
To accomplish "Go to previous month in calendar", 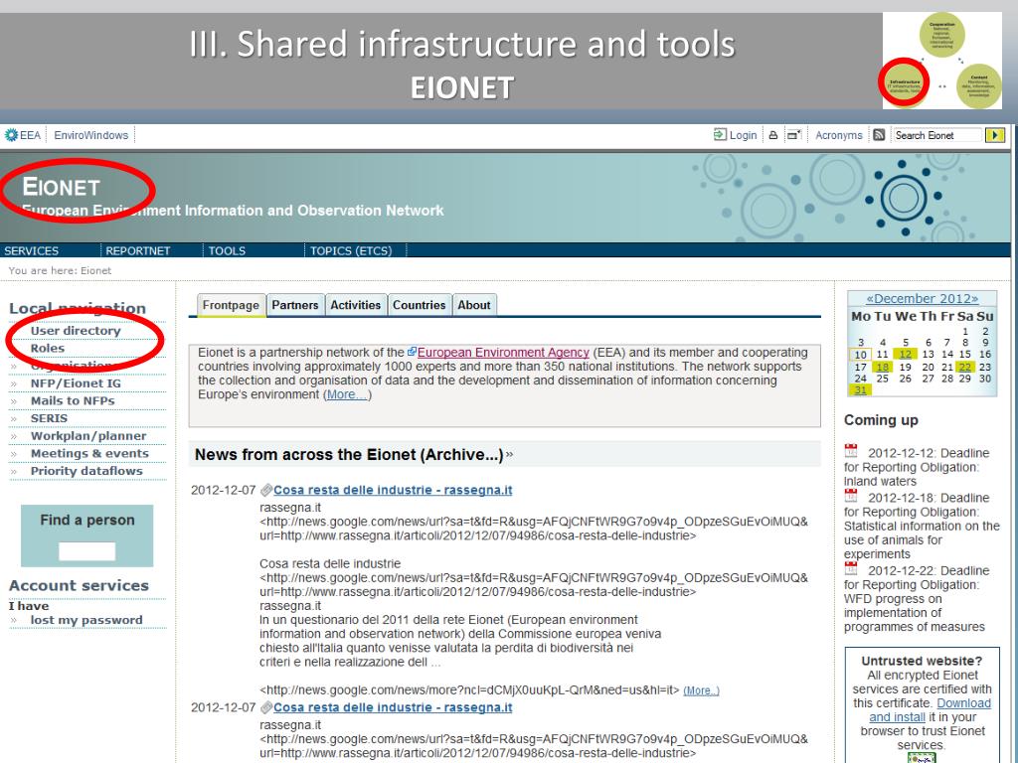I will [x=870, y=298].
